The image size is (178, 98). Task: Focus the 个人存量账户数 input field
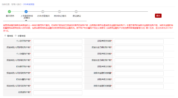58,54
